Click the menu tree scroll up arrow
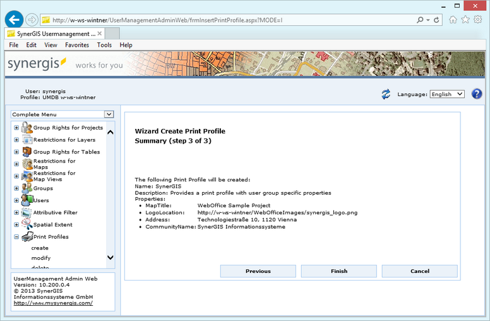The height and width of the screenshot is (321, 490). pyautogui.click(x=111, y=132)
